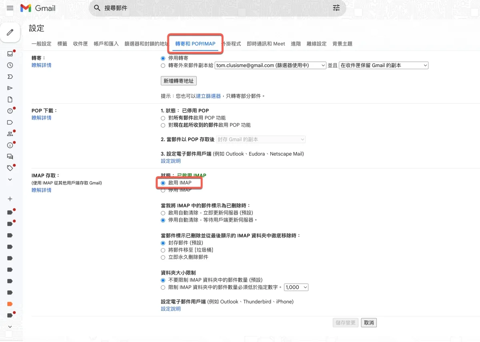The image size is (480, 342).
Task: Click the compose pencil button
Action: click(x=10, y=32)
